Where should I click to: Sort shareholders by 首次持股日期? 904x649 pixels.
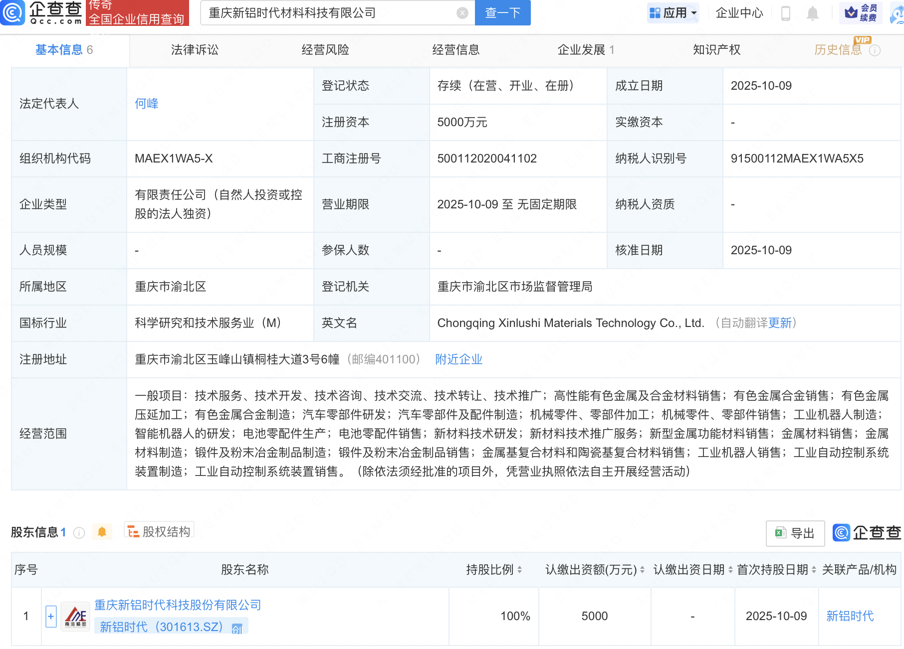(x=814, y=570)
